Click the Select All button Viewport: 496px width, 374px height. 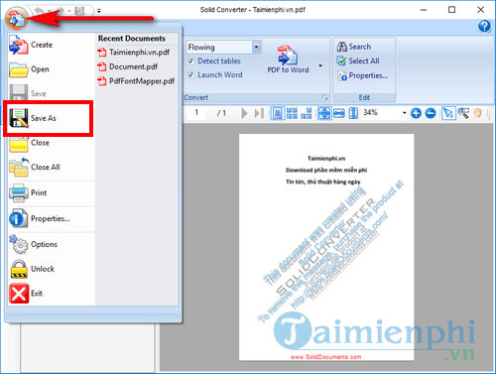click(358, 61)
